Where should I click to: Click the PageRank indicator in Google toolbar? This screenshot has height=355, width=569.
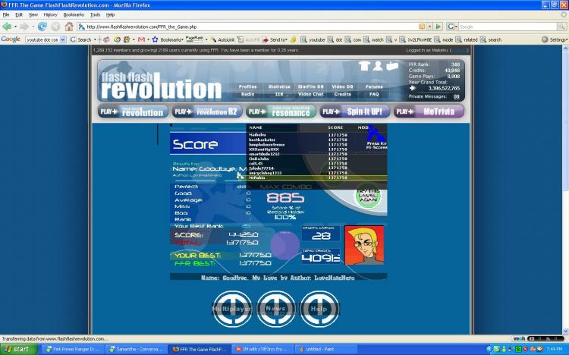click(194, 39)
